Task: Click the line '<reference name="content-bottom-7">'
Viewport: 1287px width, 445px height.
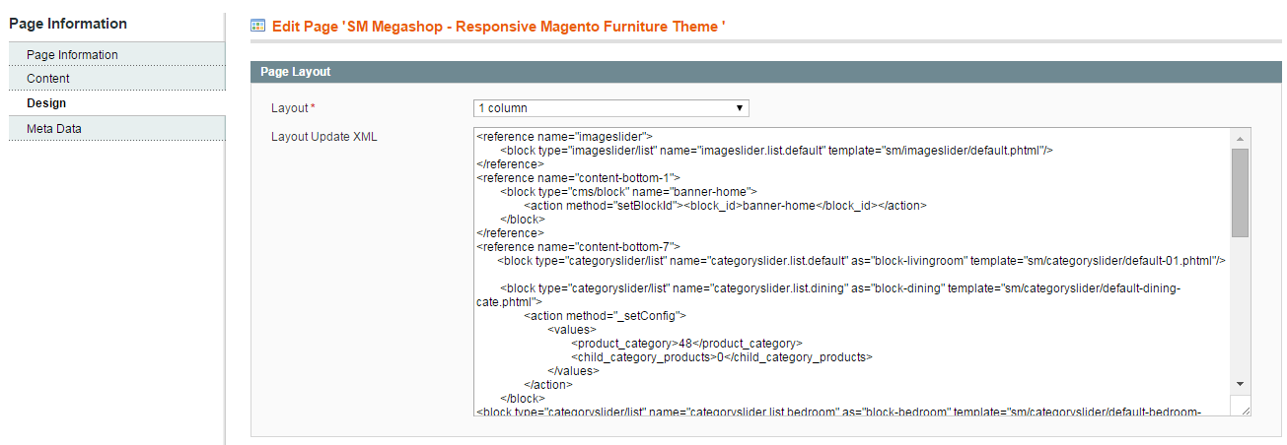Action: [578, 247]
